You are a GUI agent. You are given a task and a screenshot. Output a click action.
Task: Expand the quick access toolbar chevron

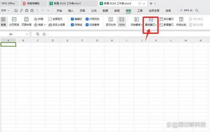(48, 10)
